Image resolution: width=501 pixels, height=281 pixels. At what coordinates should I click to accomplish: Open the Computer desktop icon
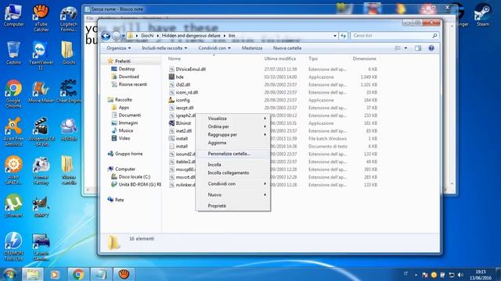(13, 15)
